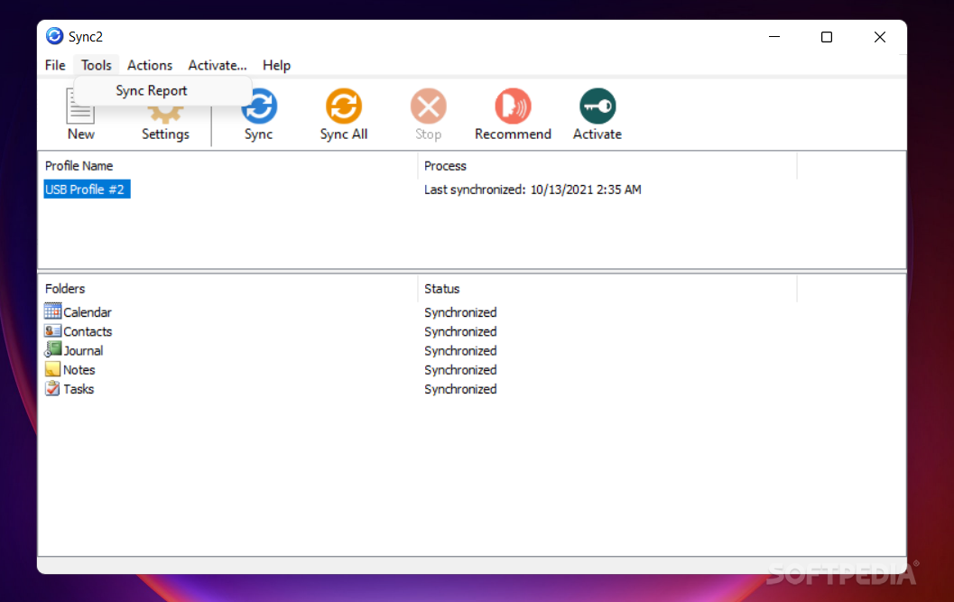Screen dimensions: 954x602
Task: Click Synchronized status for Tasks
Action: click(x=460, y=389)
